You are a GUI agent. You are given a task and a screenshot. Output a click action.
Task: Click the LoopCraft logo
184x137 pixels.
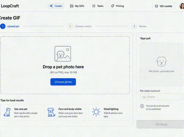[10, 6]
